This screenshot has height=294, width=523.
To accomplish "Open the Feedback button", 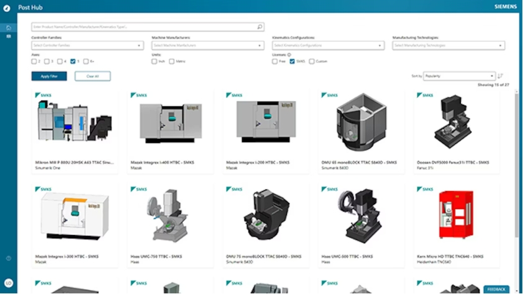I will point(496,289).
